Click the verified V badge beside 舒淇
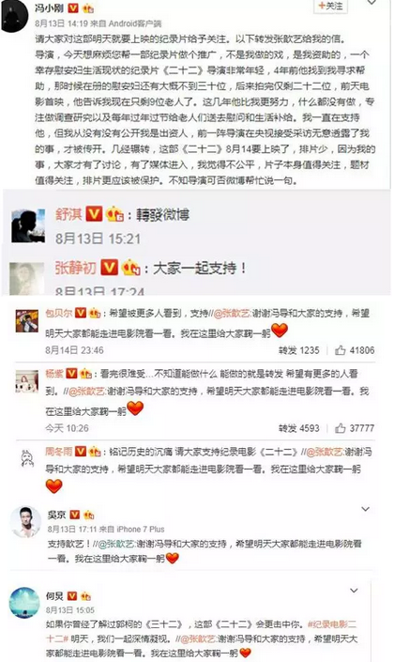The height and width of the screenshot is (662, 394). pyautogui.click(x=94, y=214)
